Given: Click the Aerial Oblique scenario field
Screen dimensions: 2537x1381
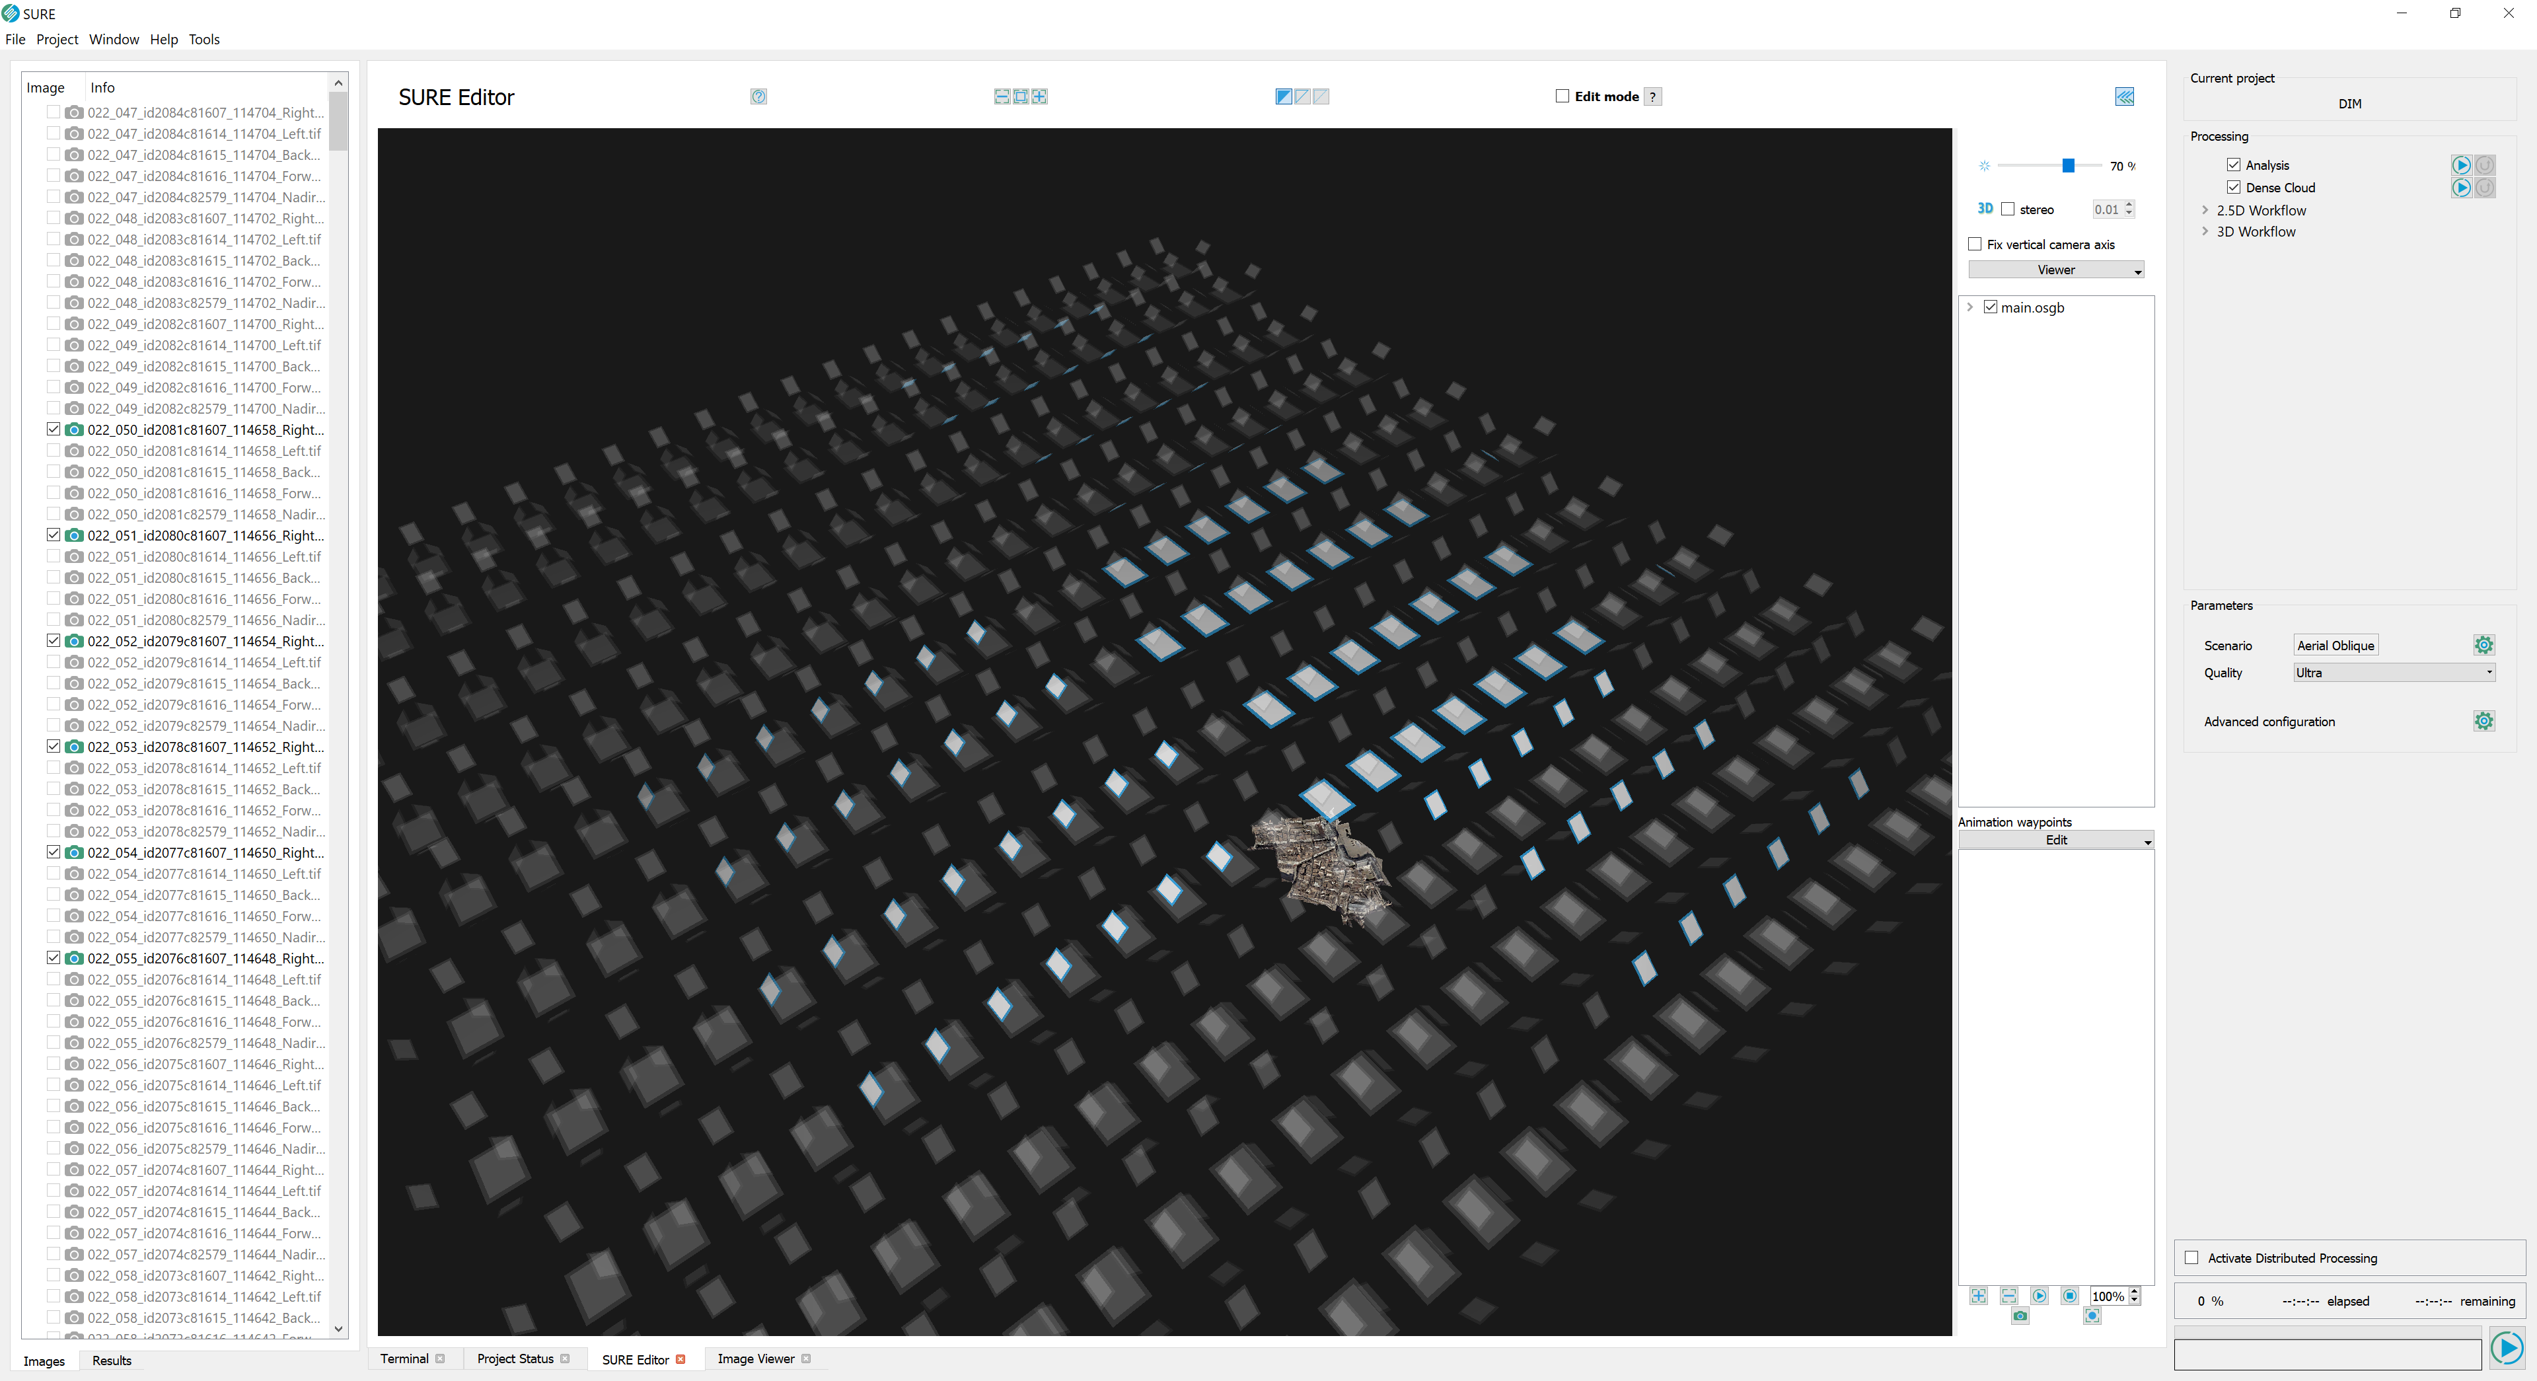Looking at the screenshot, I should click(x=2335, y=645).
